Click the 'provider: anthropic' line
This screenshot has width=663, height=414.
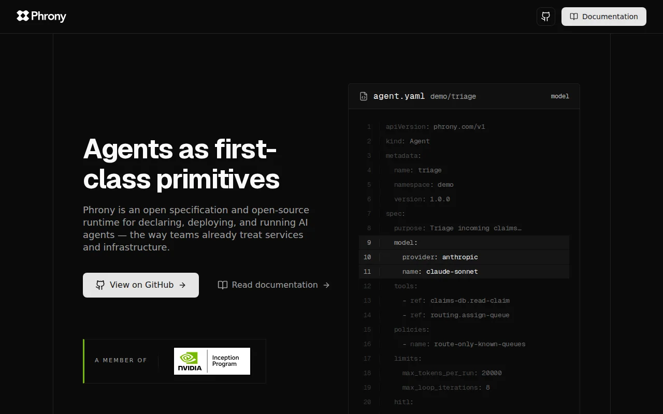pos(464,257)
